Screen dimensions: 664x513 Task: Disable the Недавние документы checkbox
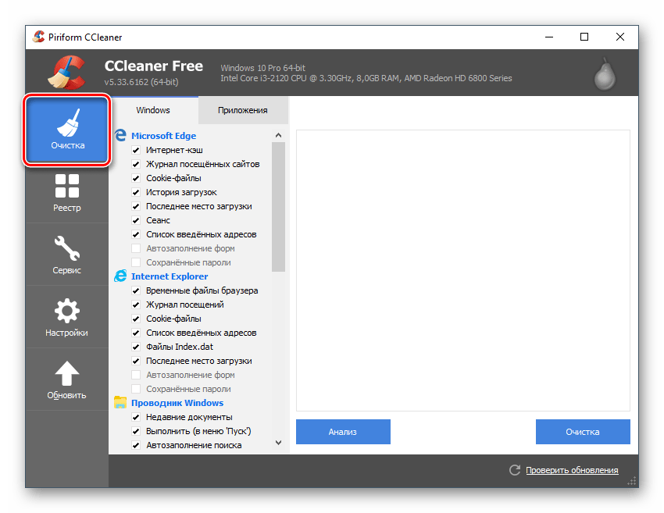[137, 417]
